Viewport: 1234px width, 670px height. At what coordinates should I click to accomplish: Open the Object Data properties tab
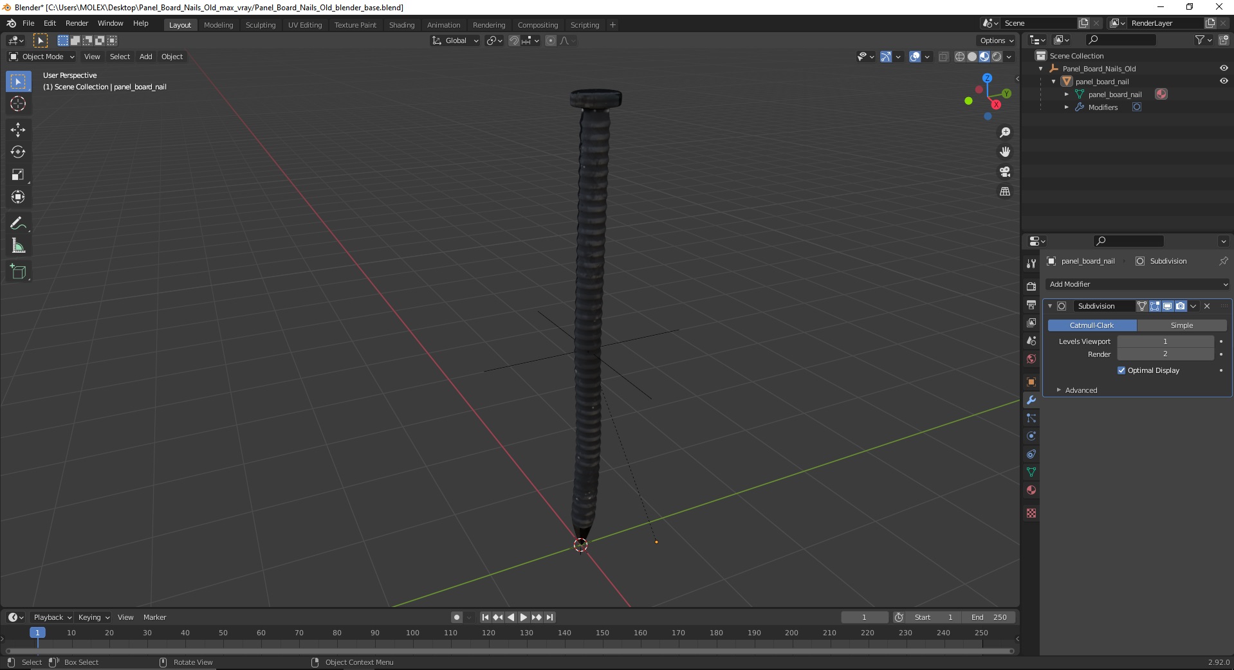(x=1031, y=472)
